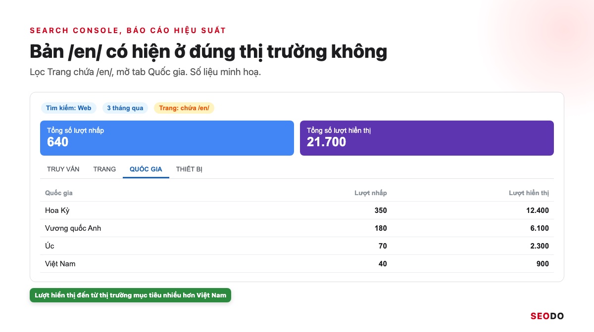
Task: Select the Úc country row
Action: [x=297, y=246]
